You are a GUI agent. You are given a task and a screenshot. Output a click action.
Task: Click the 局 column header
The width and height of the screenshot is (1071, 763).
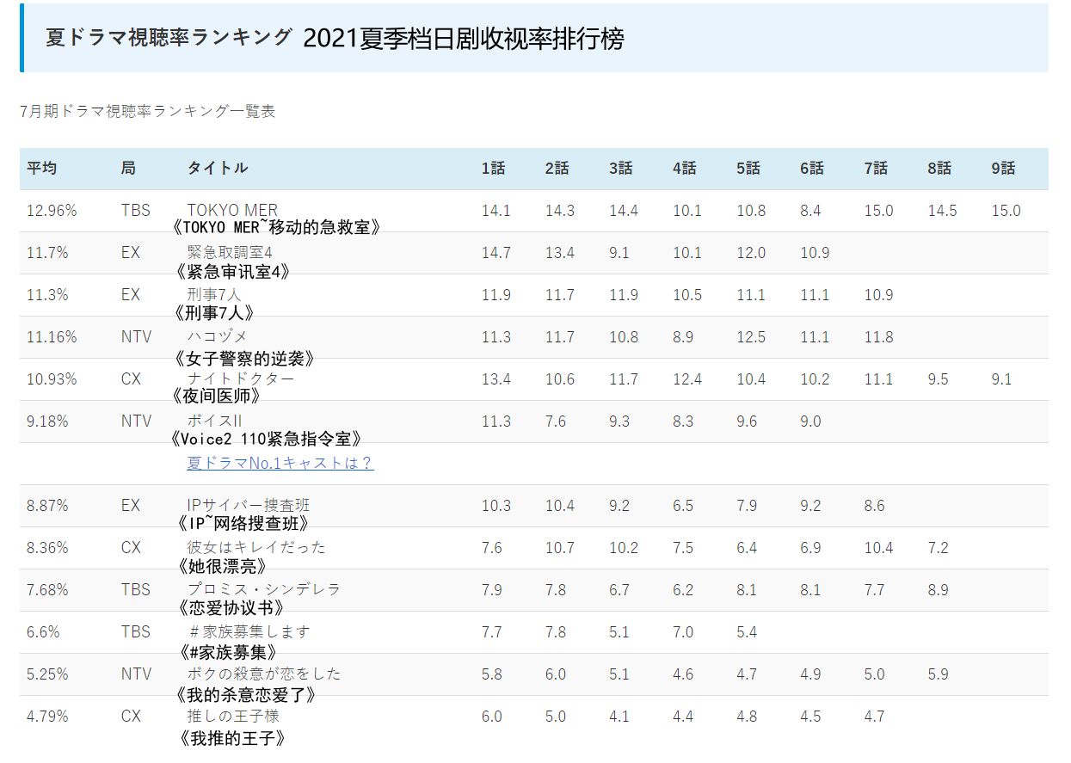(x=128, y=169)
